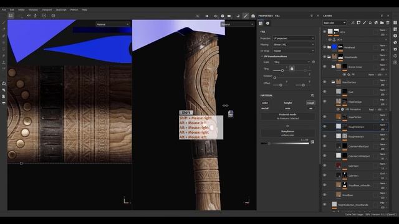The height and width of the screenshot is (224, 399).
Task: Toggle visibility of the Bronze Armor folder
Action: pos(324,67)
